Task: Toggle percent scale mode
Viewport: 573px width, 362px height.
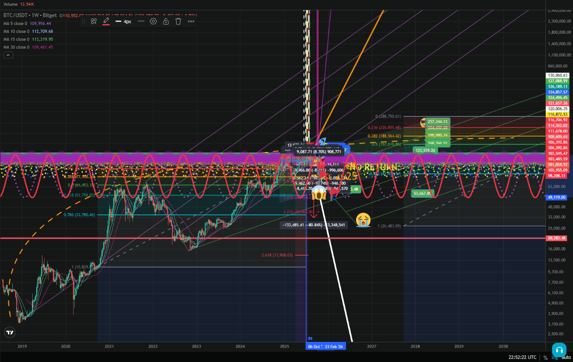Action: pos(545,357)
